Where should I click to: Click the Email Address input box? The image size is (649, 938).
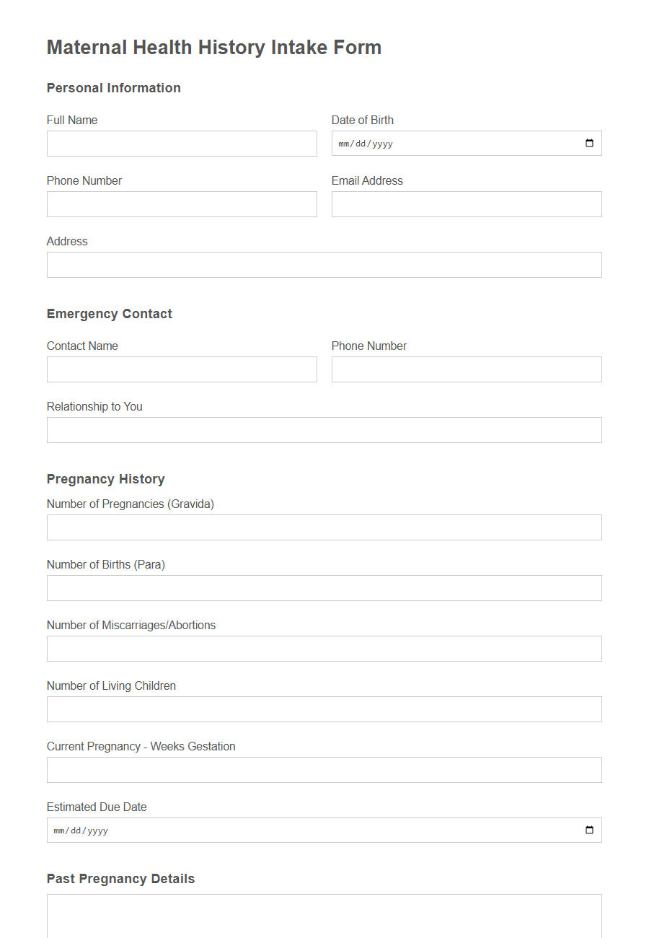coord(466,204)
